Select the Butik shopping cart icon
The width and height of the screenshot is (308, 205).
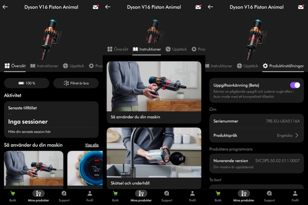[x=13, y=194]
